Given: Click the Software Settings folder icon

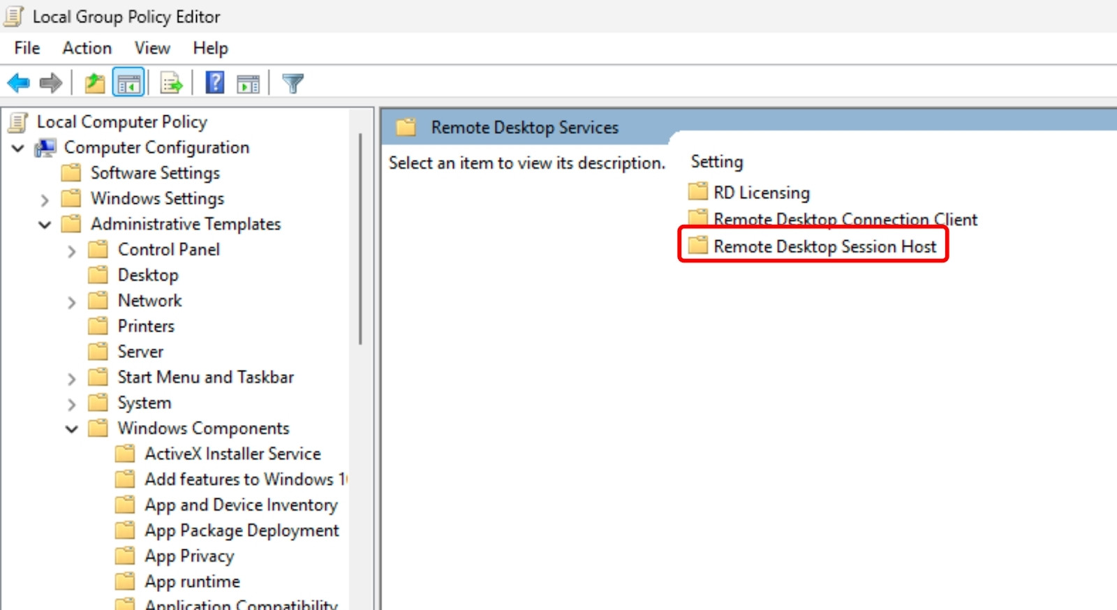Looking at the screenshot, I should 71,173.
